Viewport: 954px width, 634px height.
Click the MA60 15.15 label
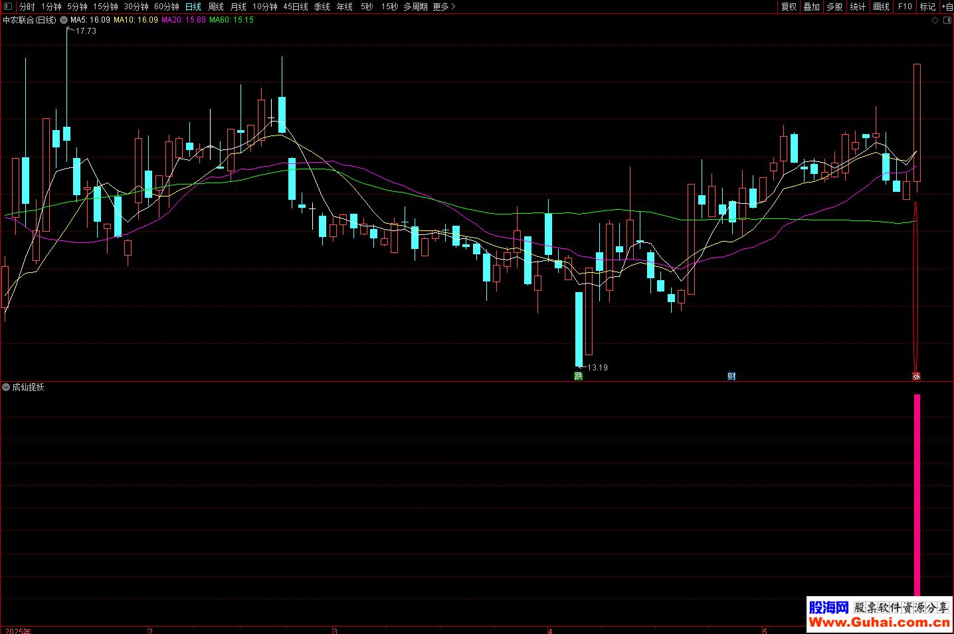tap(232, 20)
